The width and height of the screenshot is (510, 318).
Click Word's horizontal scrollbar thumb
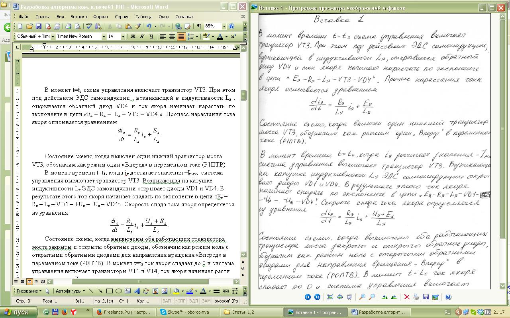(x=139, y=281)
